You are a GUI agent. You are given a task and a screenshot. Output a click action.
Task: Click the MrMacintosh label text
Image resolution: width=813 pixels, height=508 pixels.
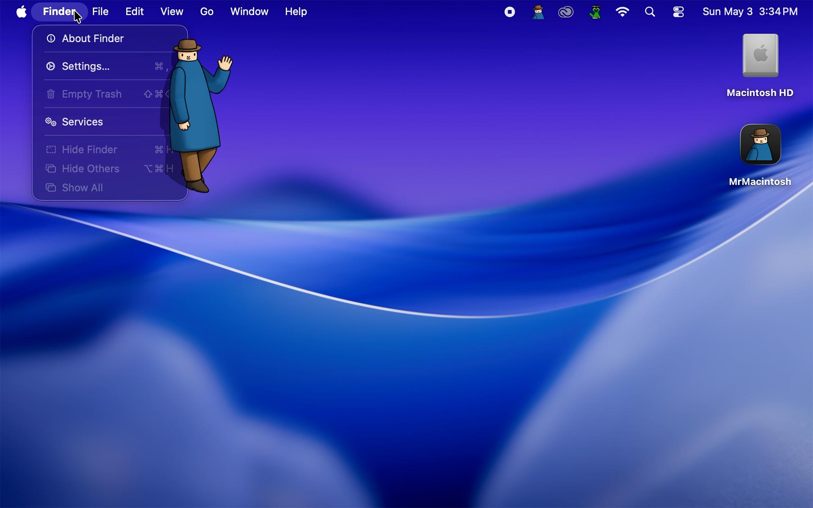tap(760, 182)
